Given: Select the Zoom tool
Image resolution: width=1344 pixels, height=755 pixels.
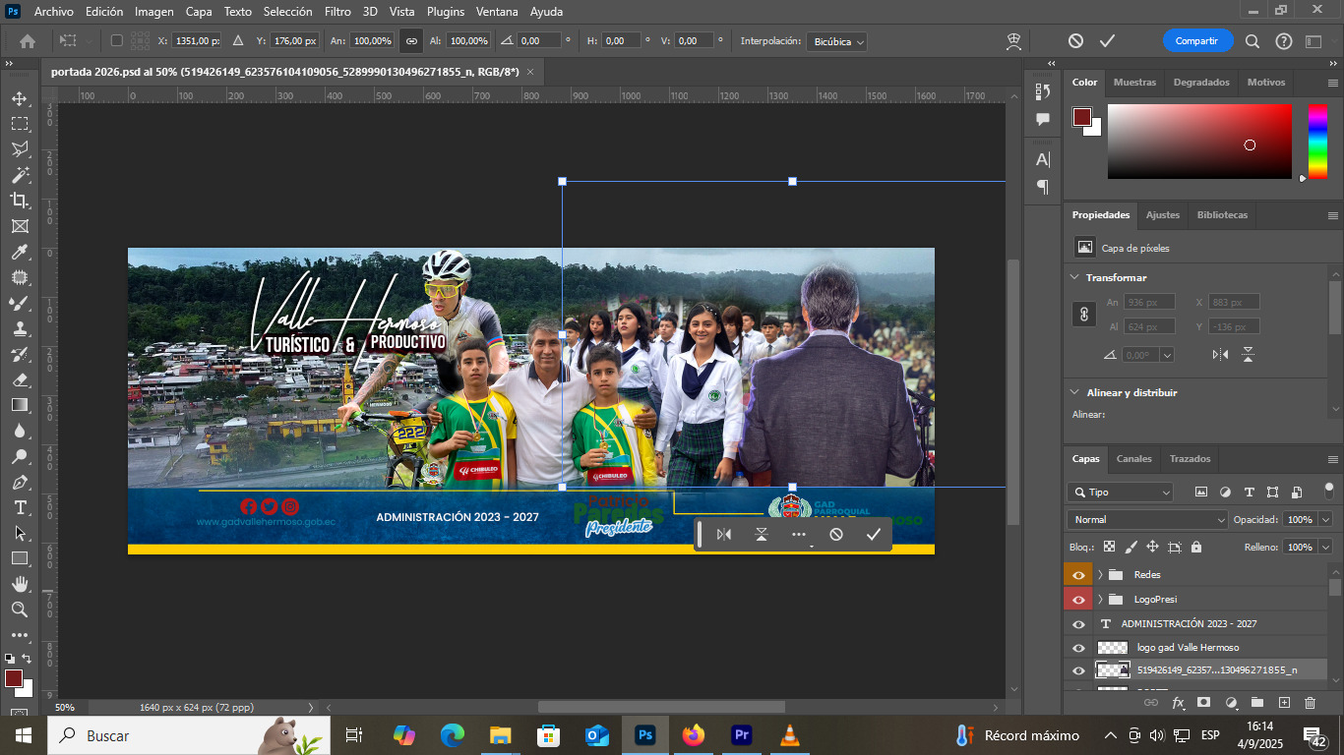Looking at the screenshot, I should click(x=20, y=610).
